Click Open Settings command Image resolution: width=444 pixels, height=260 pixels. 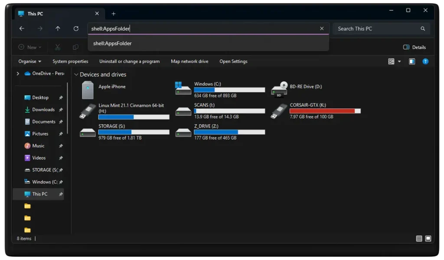[x=233, y=61]
